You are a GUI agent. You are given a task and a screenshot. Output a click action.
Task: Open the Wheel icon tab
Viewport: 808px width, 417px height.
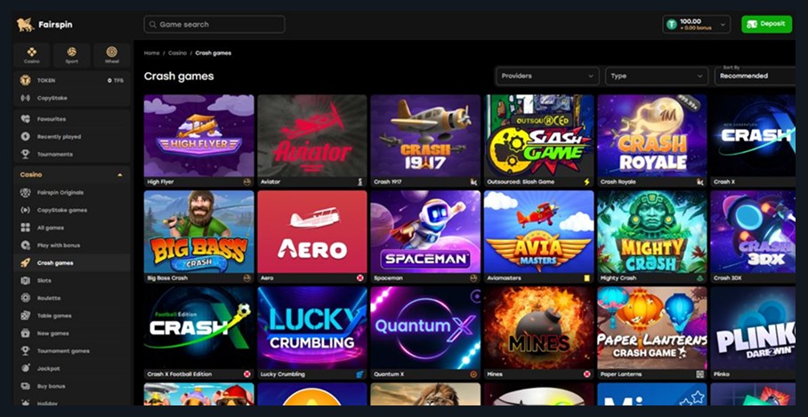point(112,55)
